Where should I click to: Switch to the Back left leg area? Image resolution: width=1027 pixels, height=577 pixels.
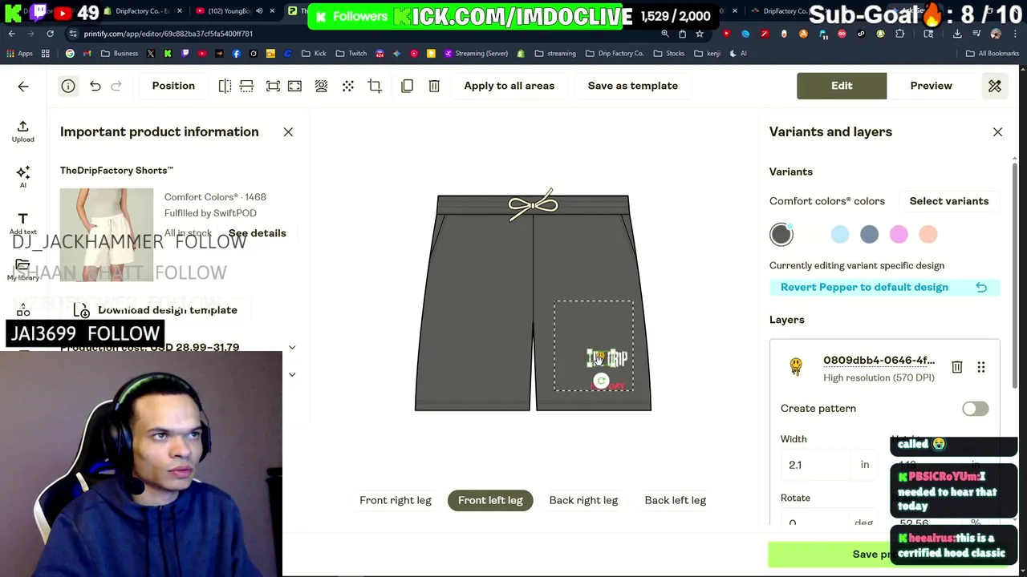676,500
